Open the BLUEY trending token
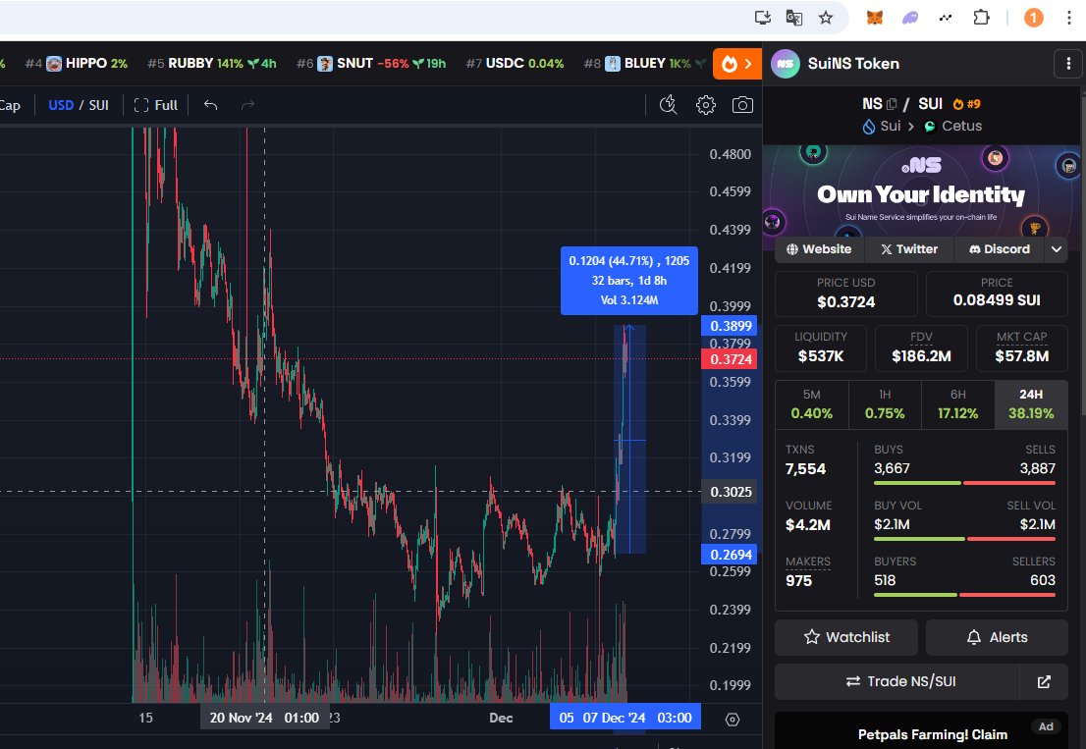This screenshot has height=749, width=1086. 644,64
